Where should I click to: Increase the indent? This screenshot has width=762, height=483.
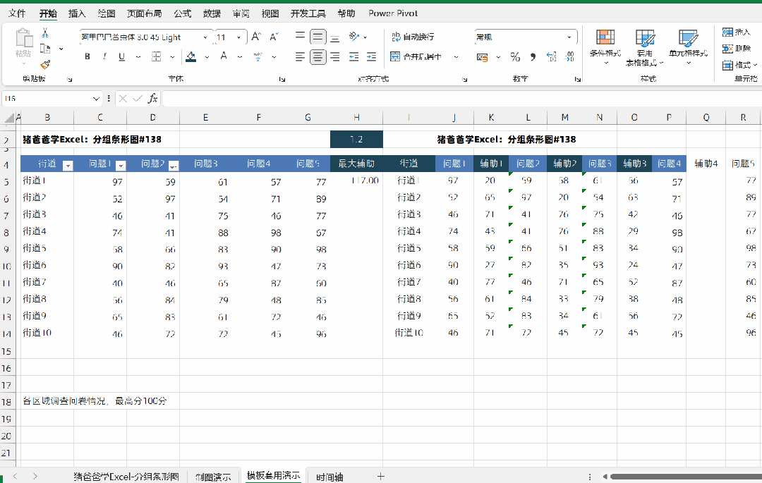(371, 57)
